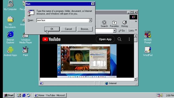Expand the Links bar chevron

(x=136, y=30)
